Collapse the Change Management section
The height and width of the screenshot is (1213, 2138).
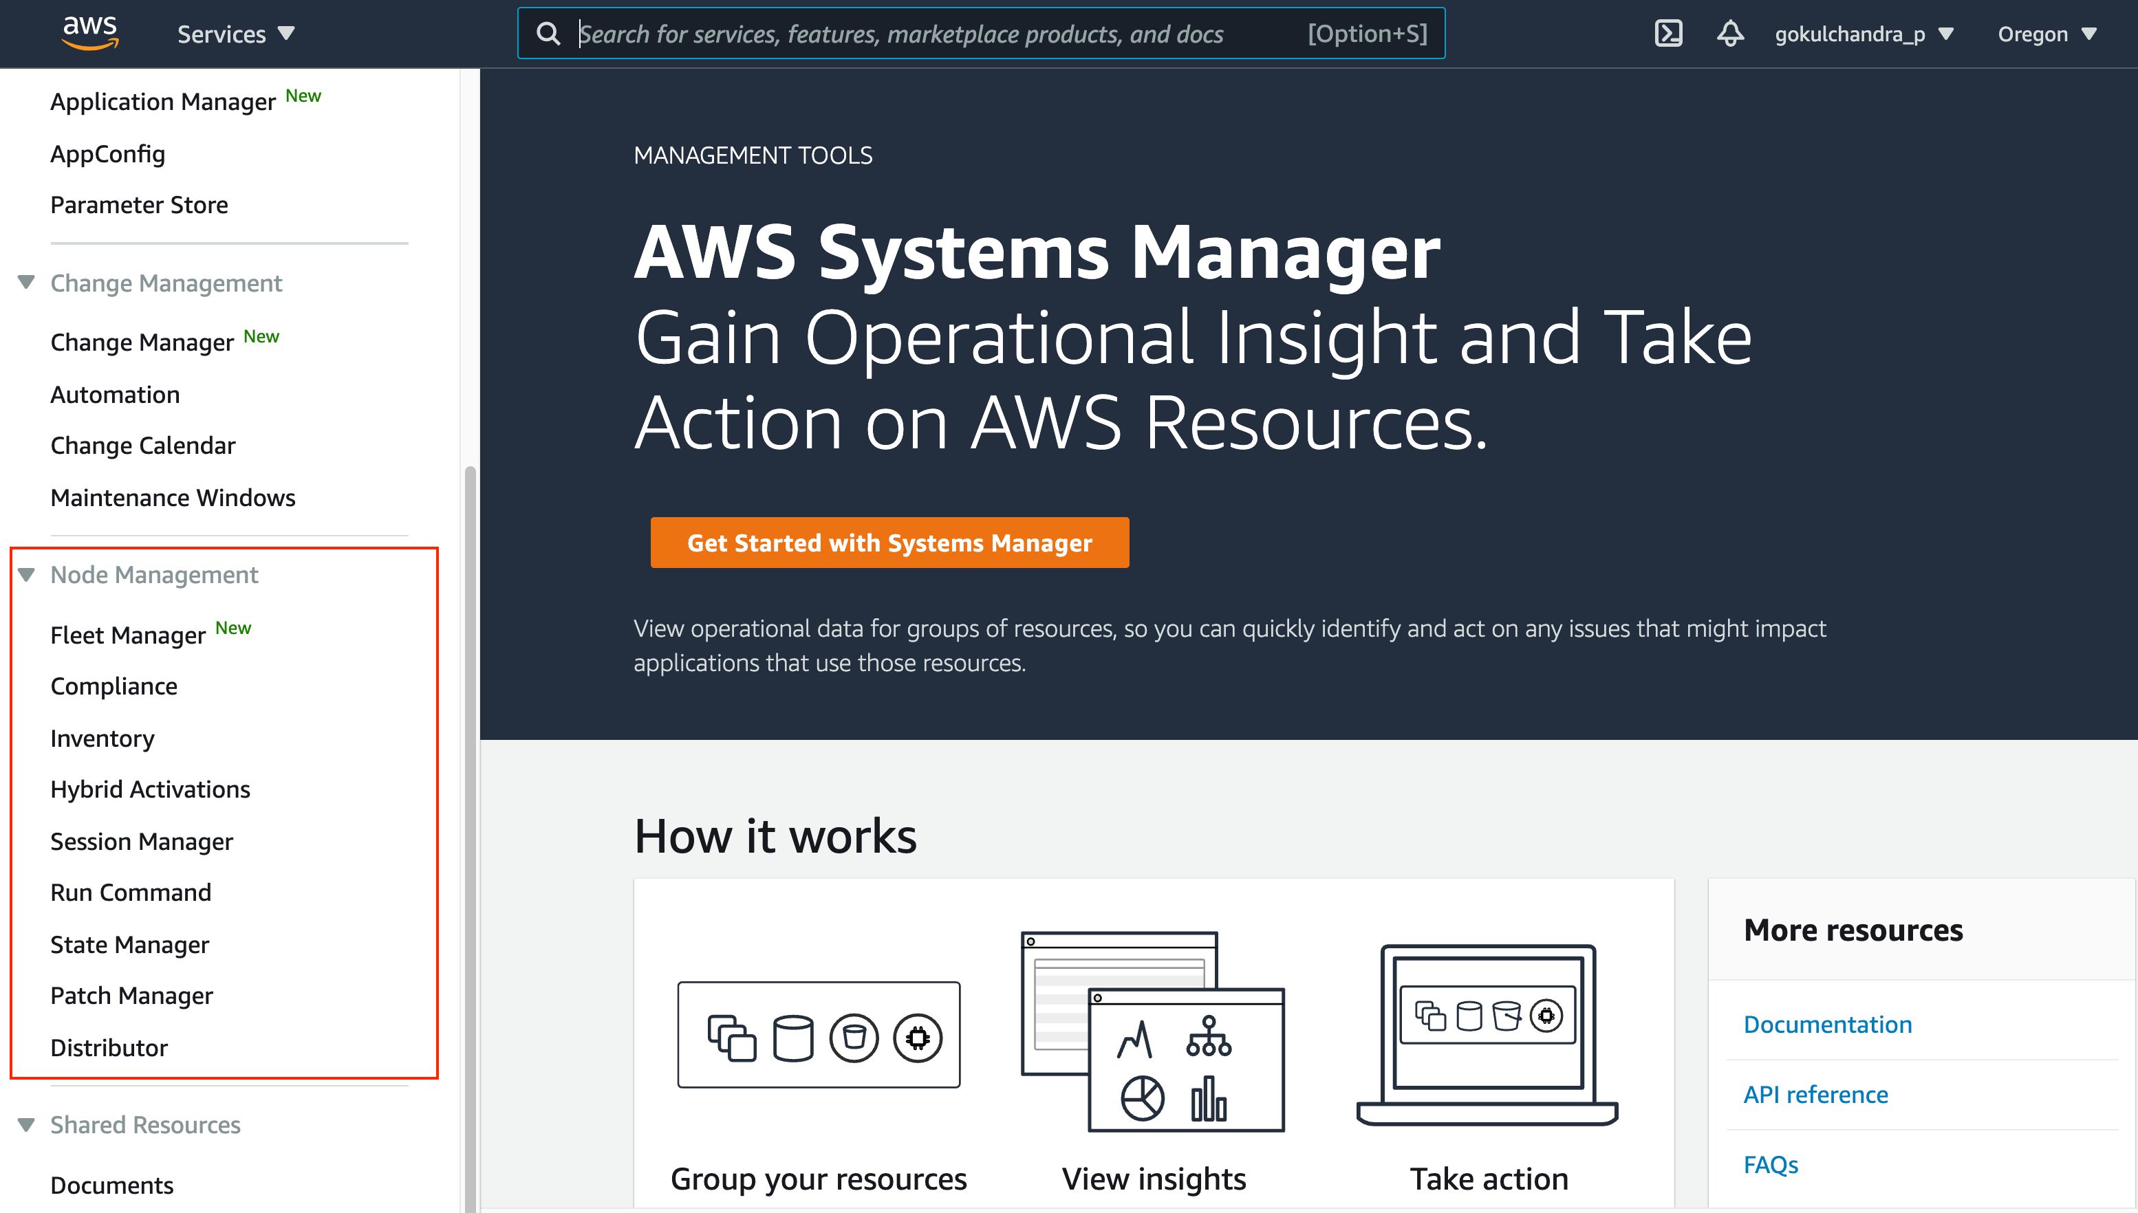pos(27,283)
